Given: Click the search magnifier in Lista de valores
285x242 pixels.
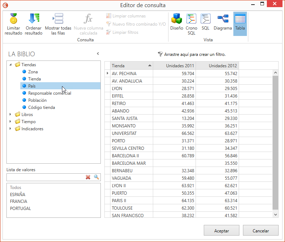Looking at the screenshot, I should pos(96,177).
